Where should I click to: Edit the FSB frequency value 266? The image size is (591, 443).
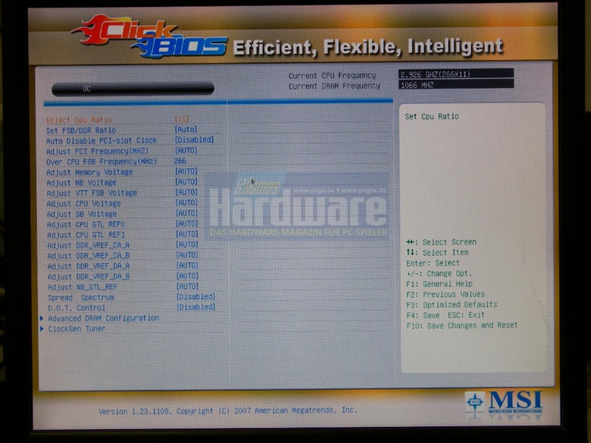click(x=180, y=161)
